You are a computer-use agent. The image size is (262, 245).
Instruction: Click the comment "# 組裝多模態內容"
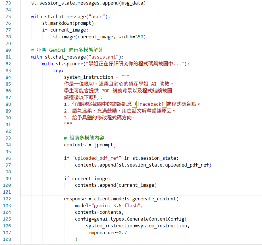point(84,138)
